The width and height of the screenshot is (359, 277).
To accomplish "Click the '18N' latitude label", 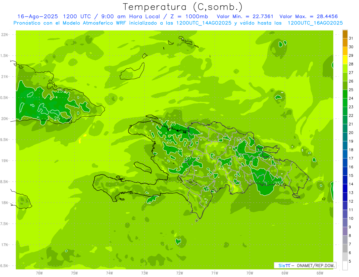I will (4, 203).
